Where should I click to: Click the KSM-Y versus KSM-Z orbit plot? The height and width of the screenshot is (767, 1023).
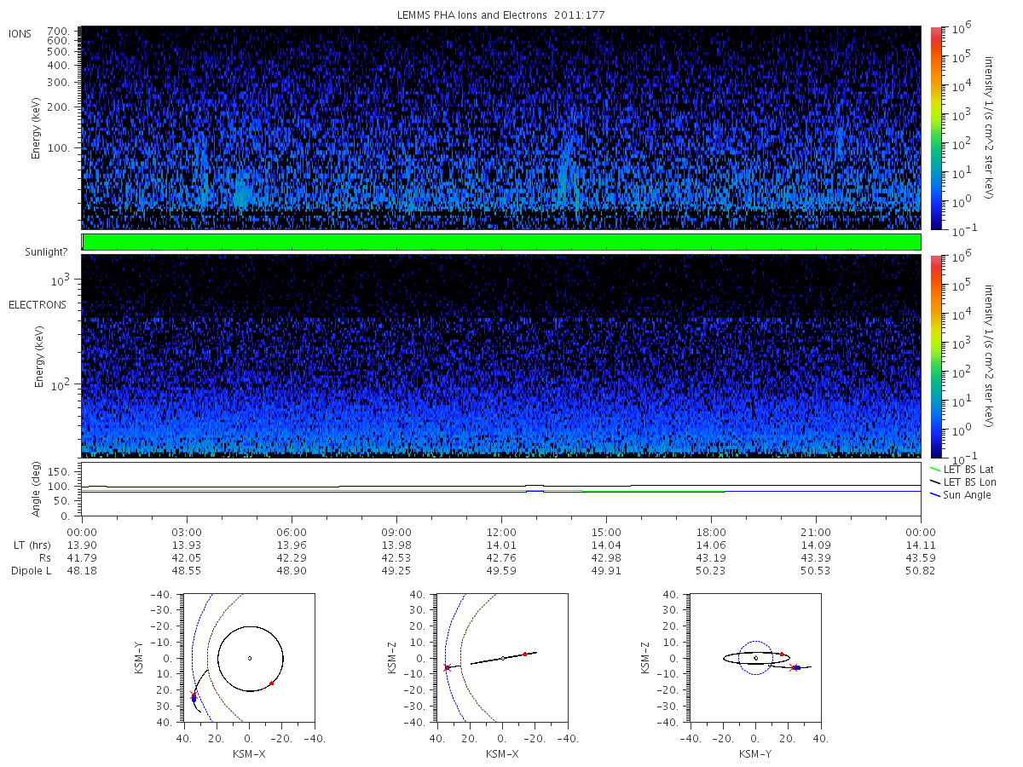click(754, 659)
